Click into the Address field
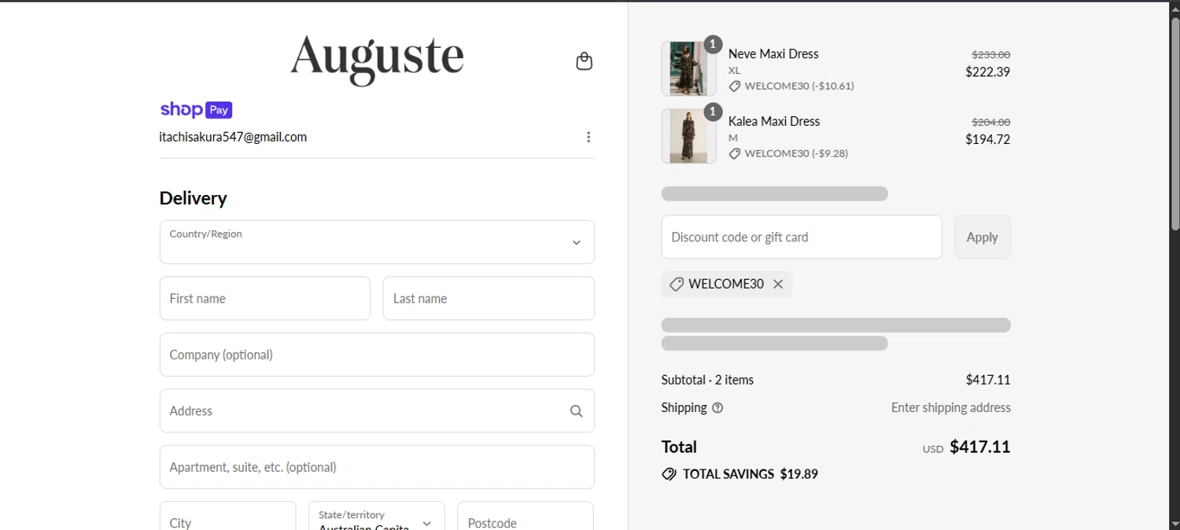This screenshot has width=1180, height=530. point(377,410)
